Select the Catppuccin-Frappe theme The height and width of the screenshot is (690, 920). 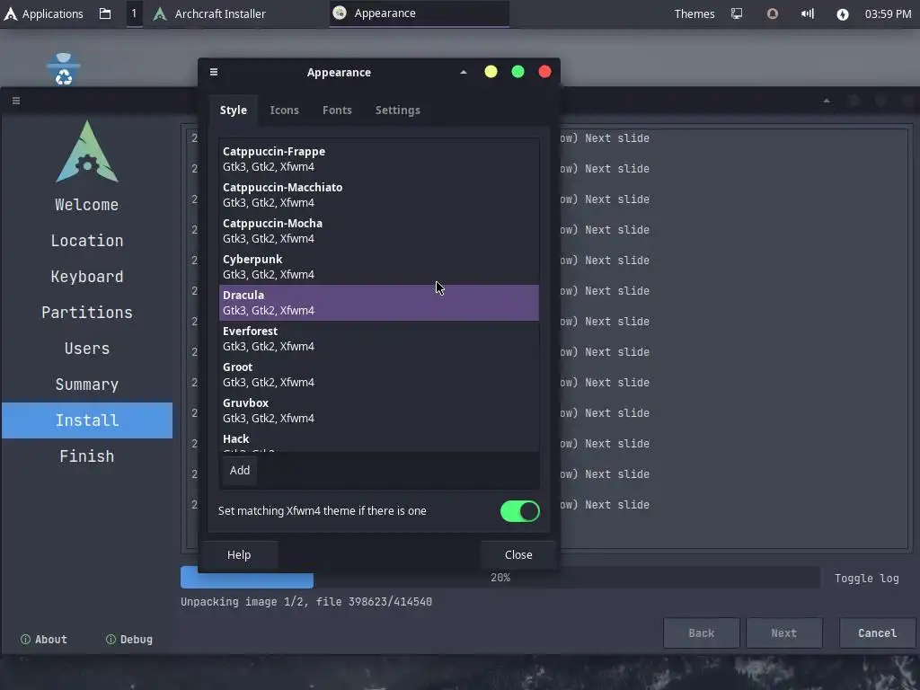379,159
